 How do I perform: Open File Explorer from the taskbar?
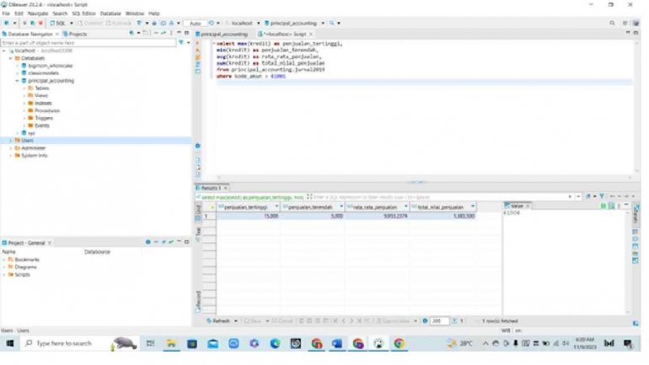pyautogui.click(x=171, y=343)
